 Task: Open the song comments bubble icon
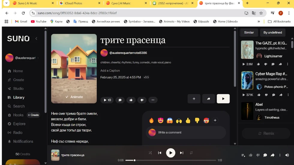(120, 100)
